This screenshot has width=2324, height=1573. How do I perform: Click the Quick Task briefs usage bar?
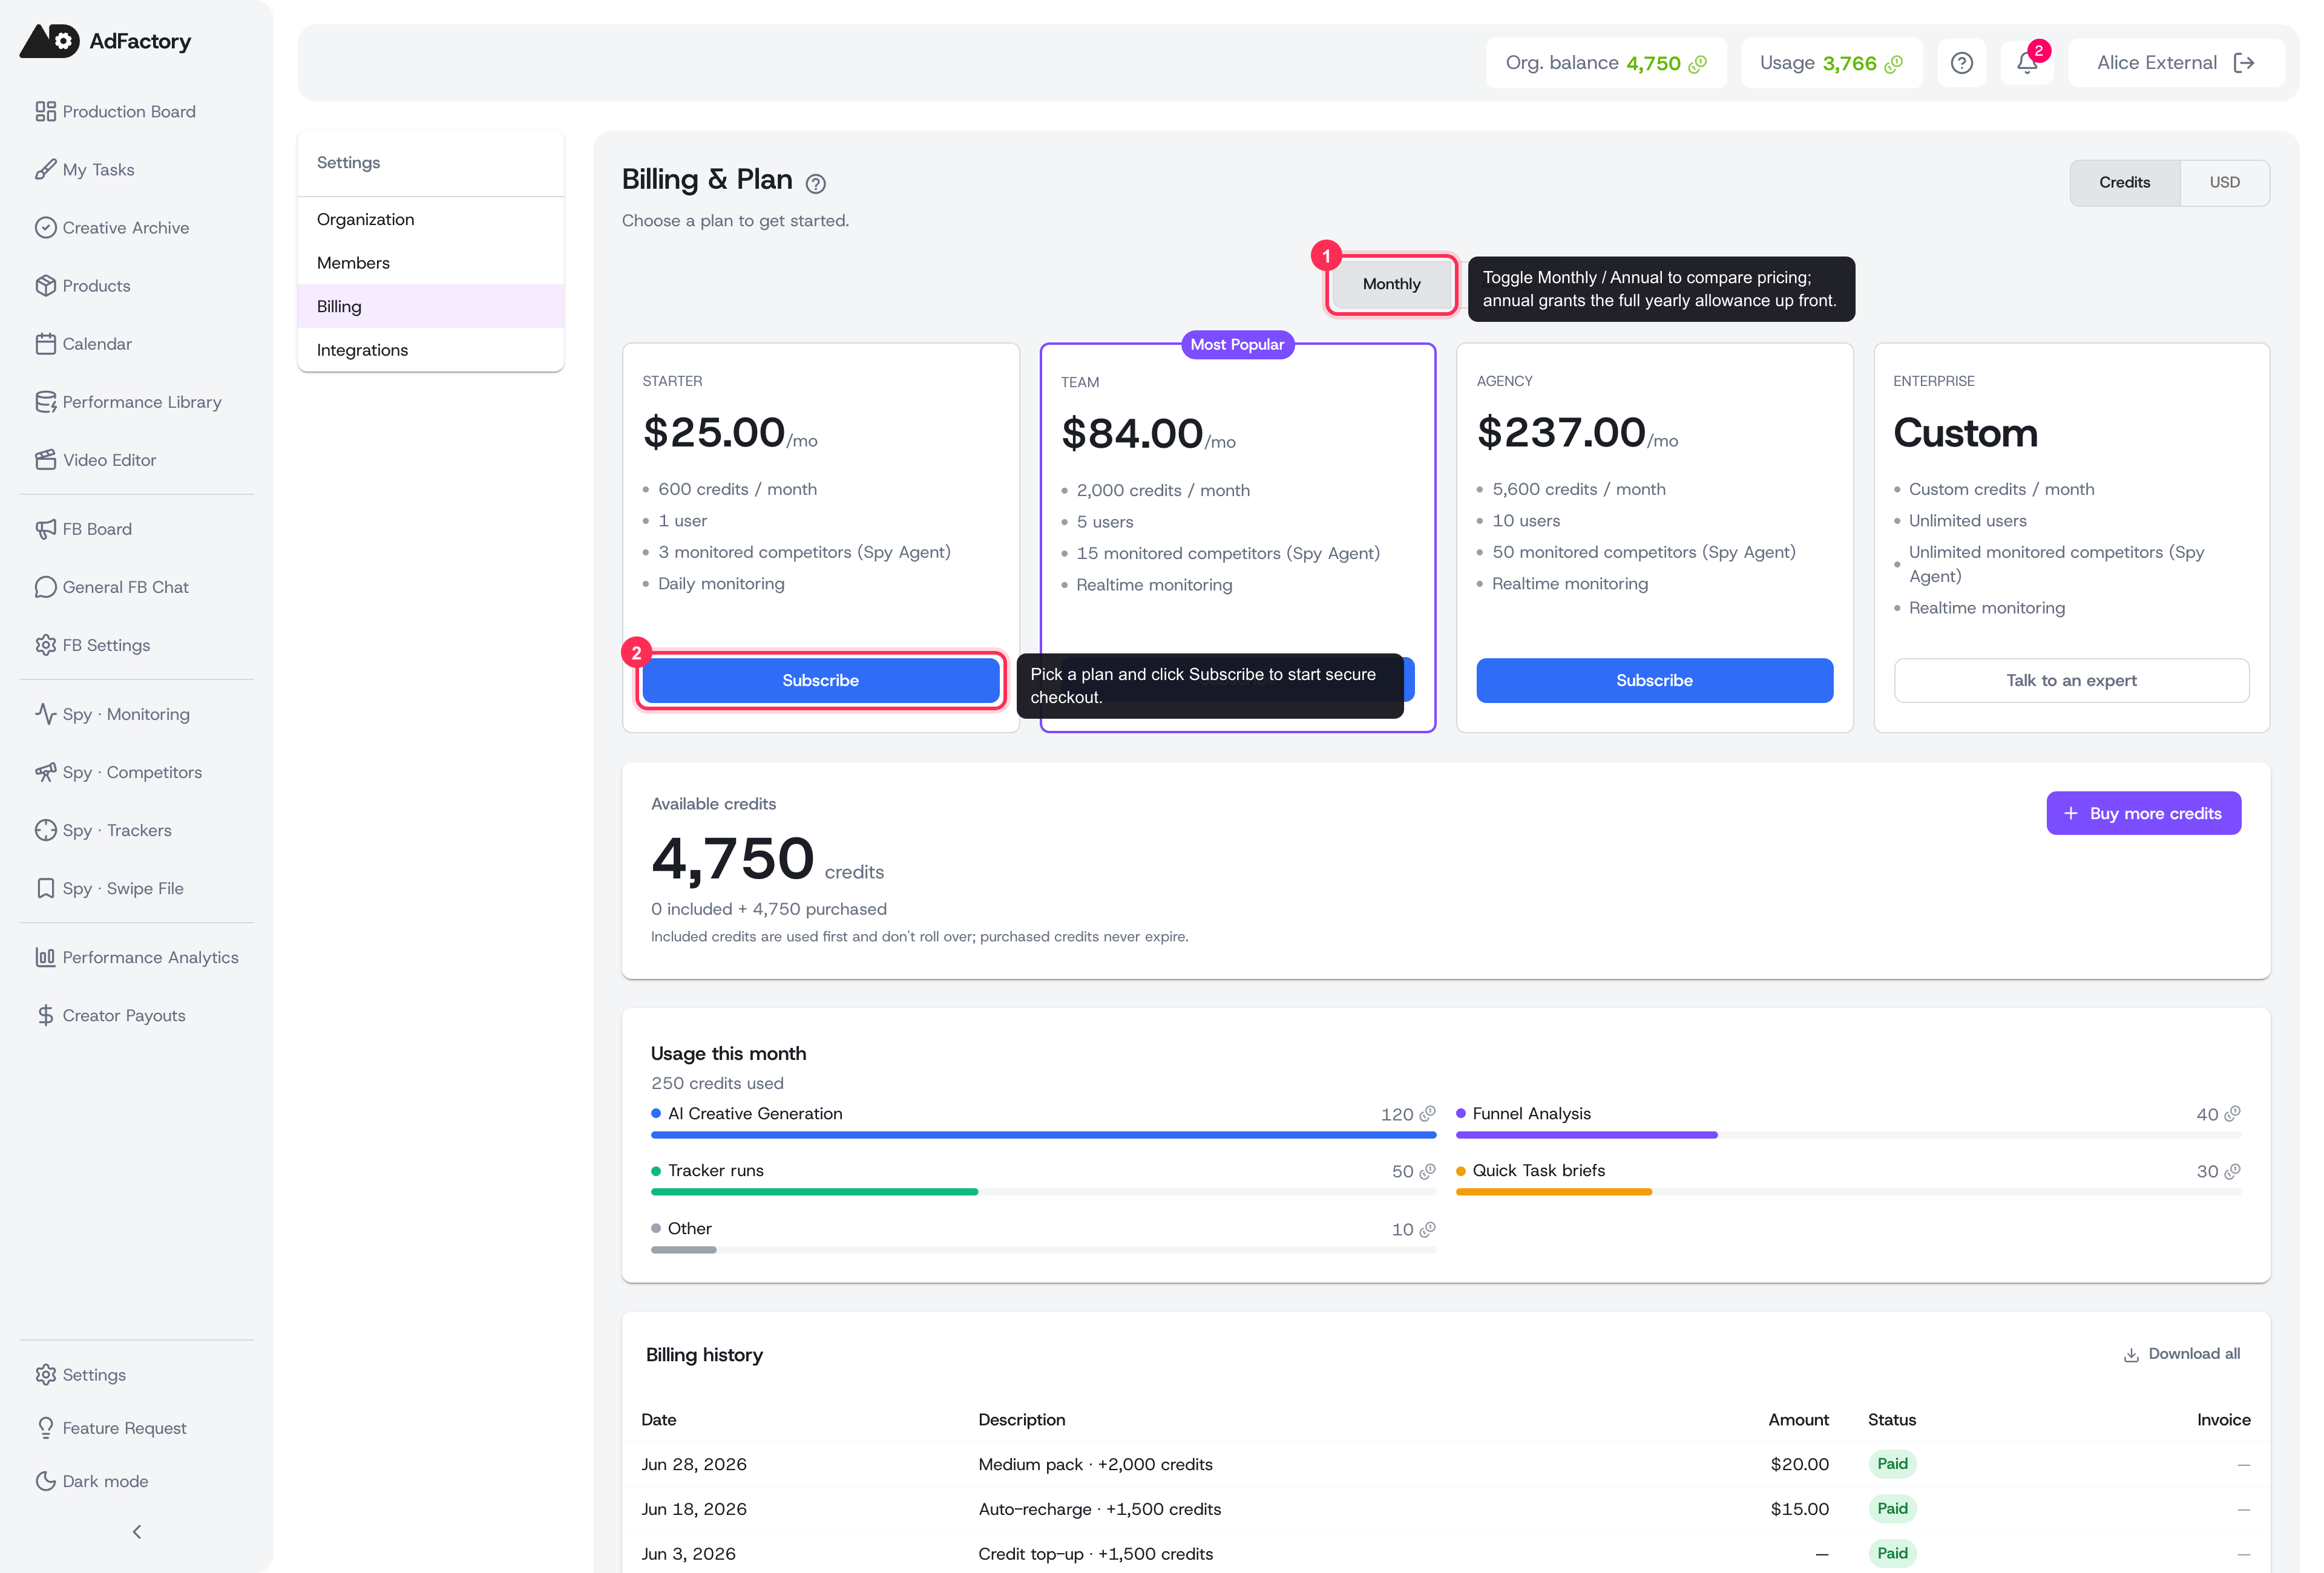pos(1848,1192)
